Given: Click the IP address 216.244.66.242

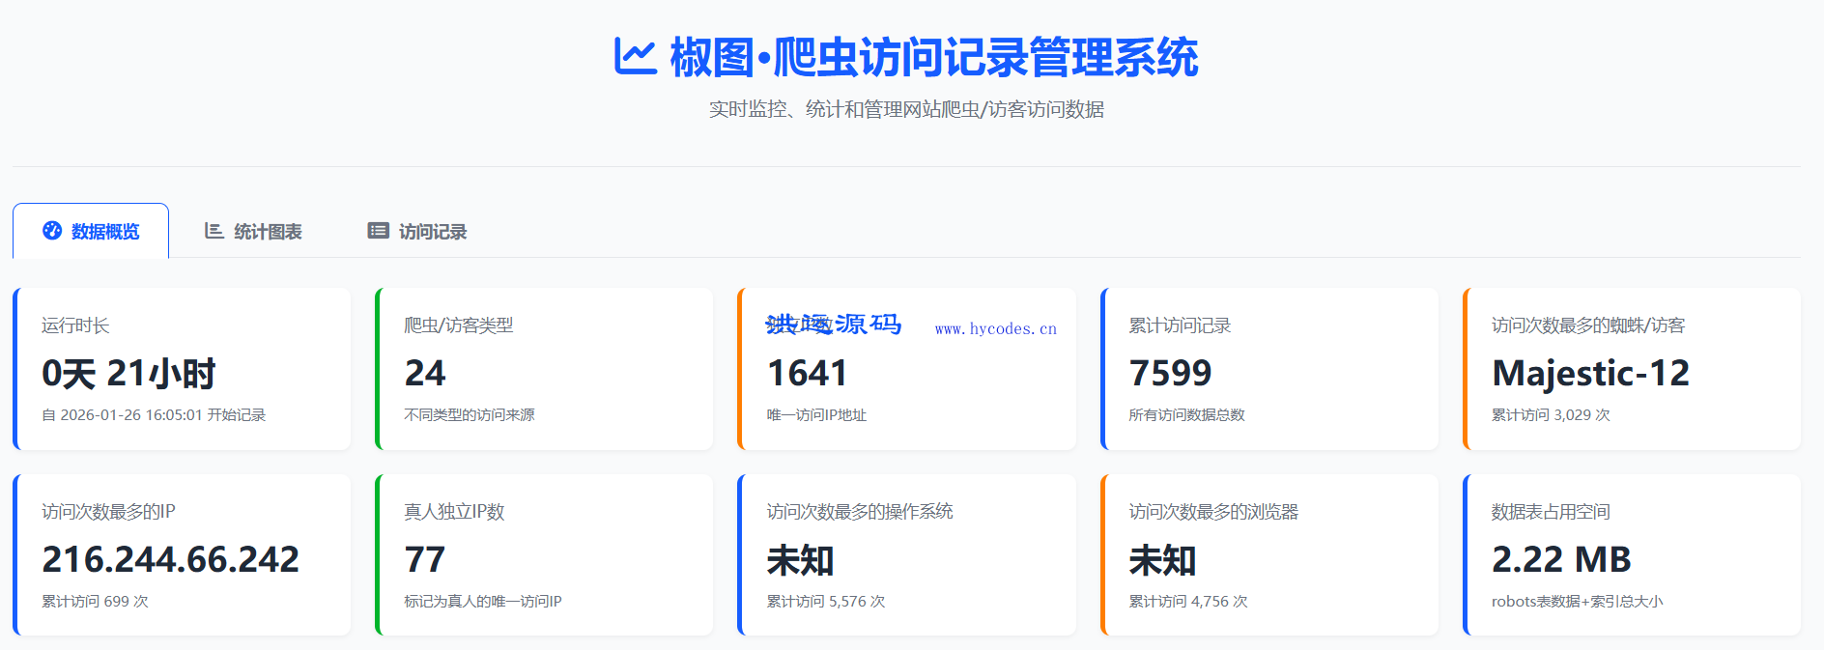Looking at the screenshot, I should (170, 559).
